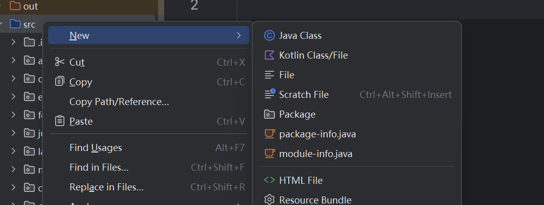Screen dimensions: 544x205
Task: Click the Package folder icon in submenu
Action: coord(269,115)
